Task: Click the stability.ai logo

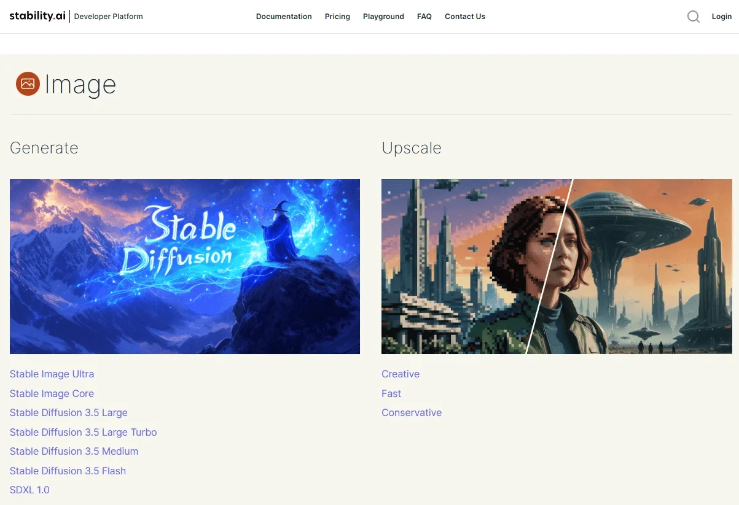Action: (x=37, y=16)
